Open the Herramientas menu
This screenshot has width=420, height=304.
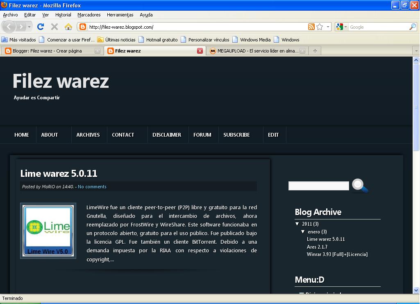click(x=120, y=14)
